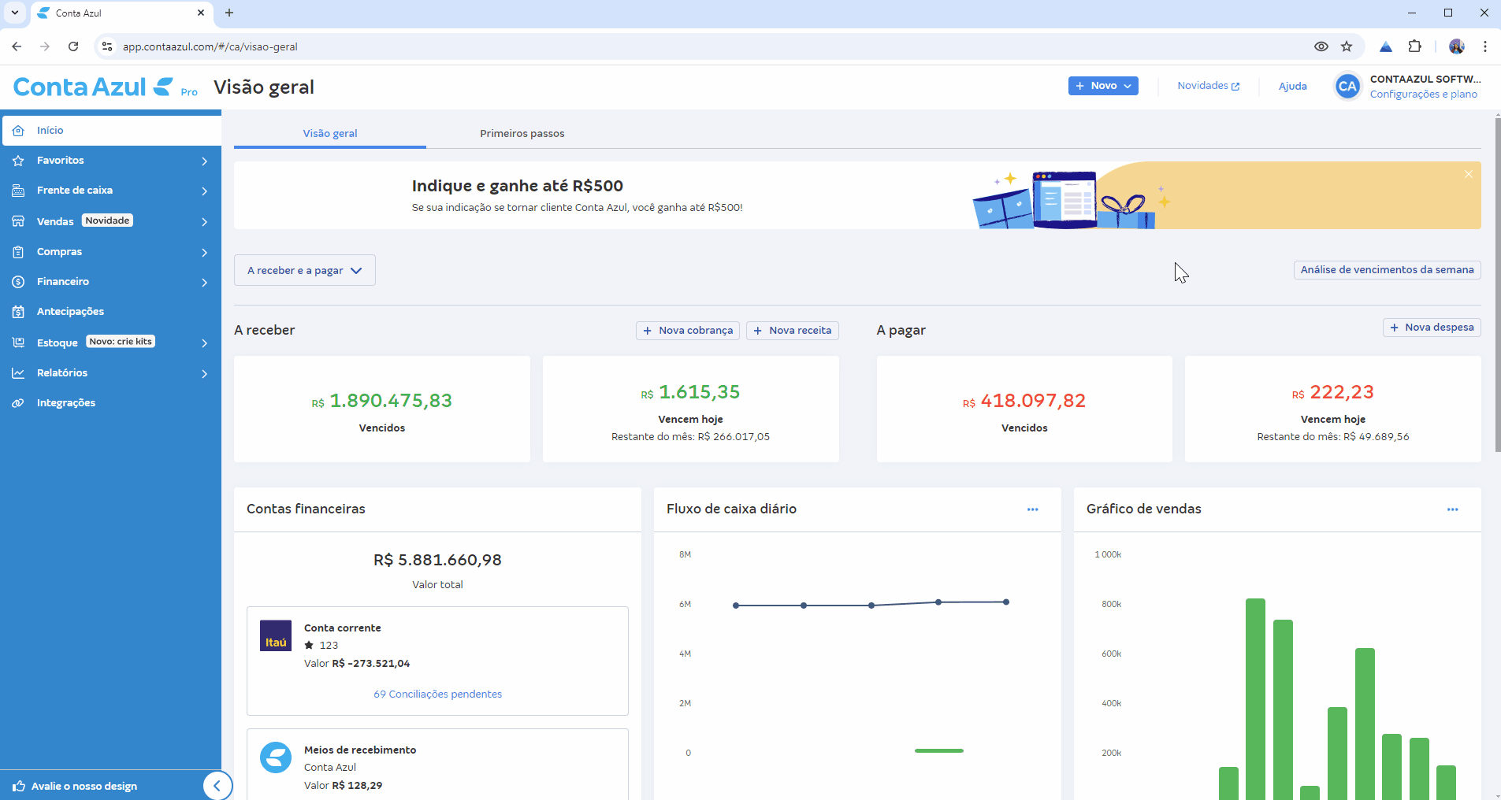Click the R$ 1.890.475,83 Vencidos card

point(382,409)
